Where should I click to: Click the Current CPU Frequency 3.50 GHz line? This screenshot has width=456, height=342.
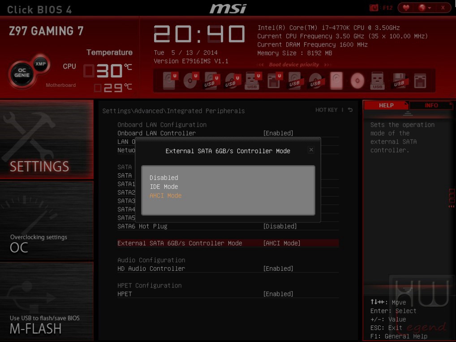tap(343, 36)
